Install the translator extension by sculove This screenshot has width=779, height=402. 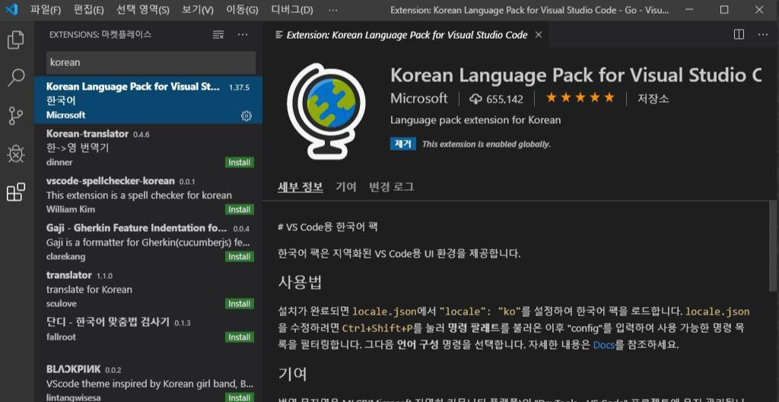(240, 304)
